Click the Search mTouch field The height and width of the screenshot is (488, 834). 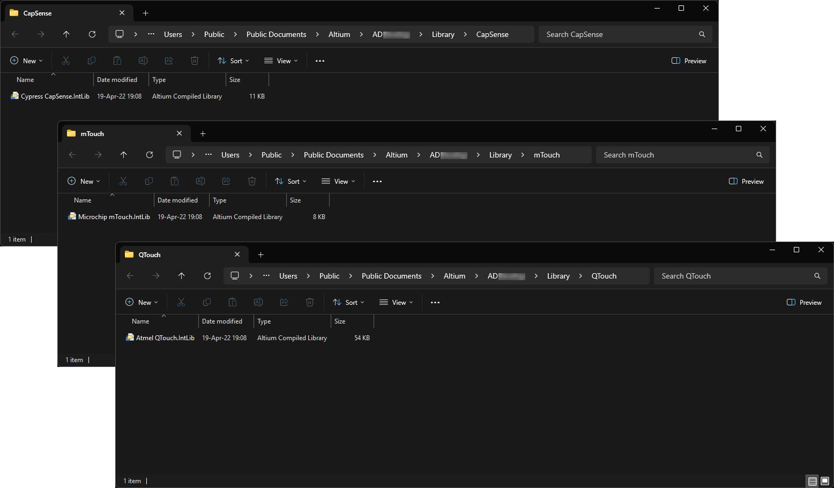tap(682, 155)
